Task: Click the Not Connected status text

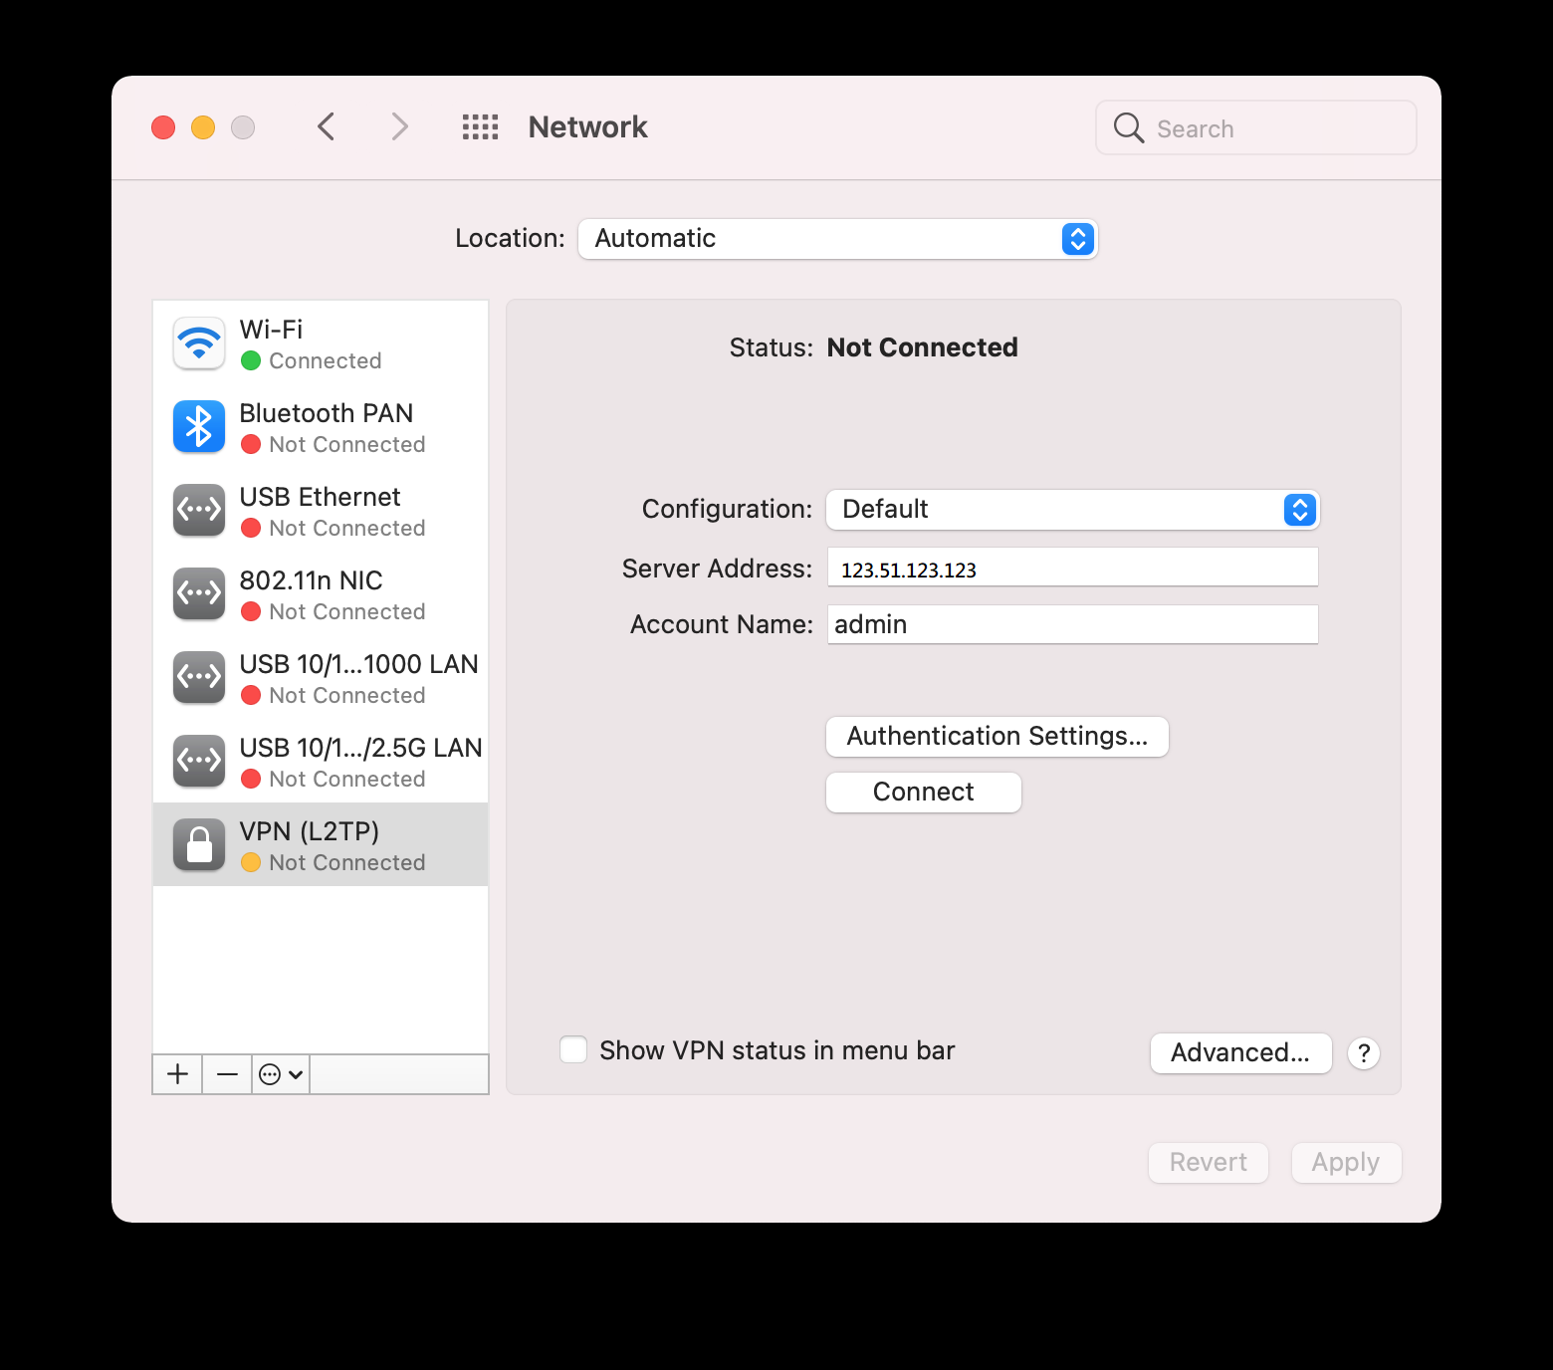Action: (923, 347)
